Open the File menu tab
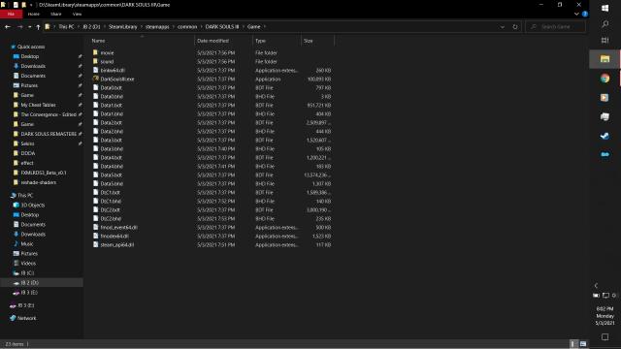Viewport: 621px width, 349px height. (11, 14)
